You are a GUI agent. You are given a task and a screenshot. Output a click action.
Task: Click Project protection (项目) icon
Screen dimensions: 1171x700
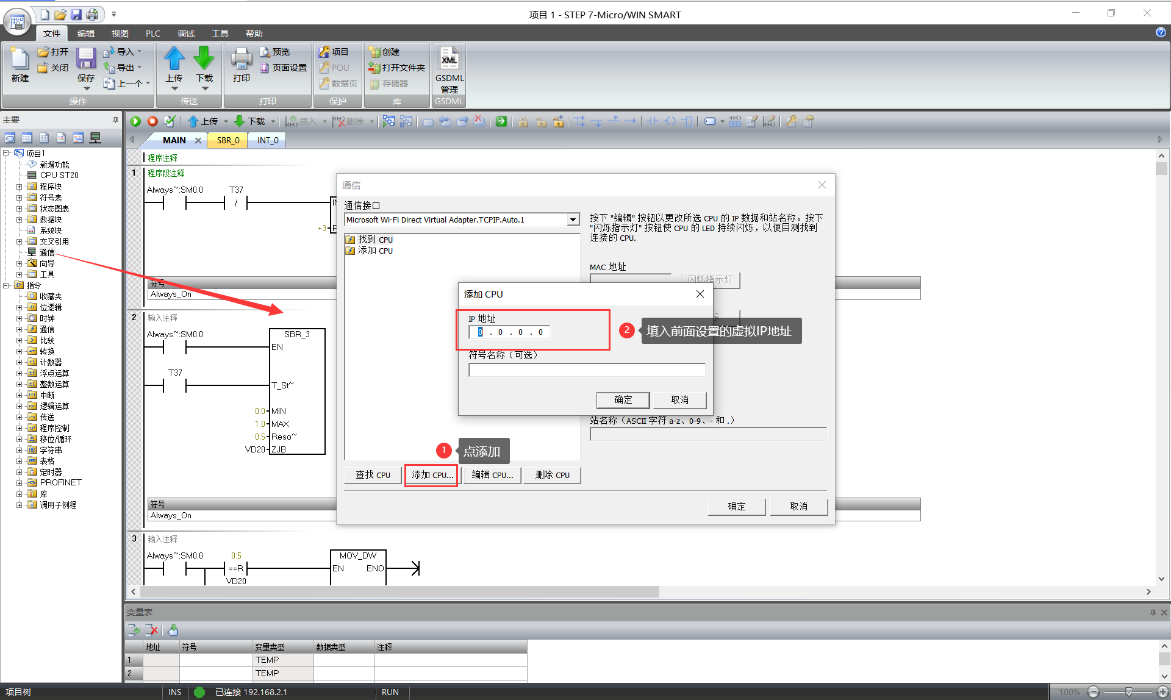click(x=334, y=52)
